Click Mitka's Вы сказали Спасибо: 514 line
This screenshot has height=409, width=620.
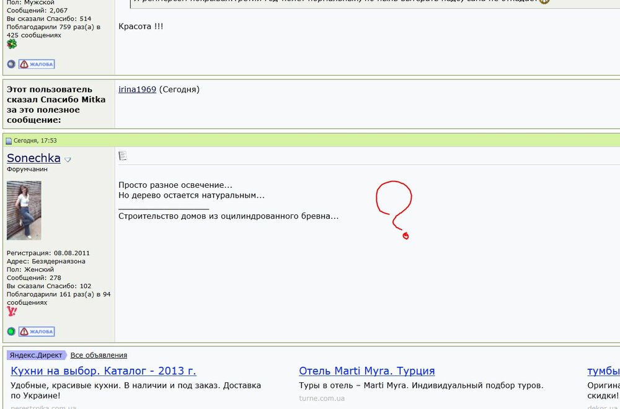pos(49,19)
